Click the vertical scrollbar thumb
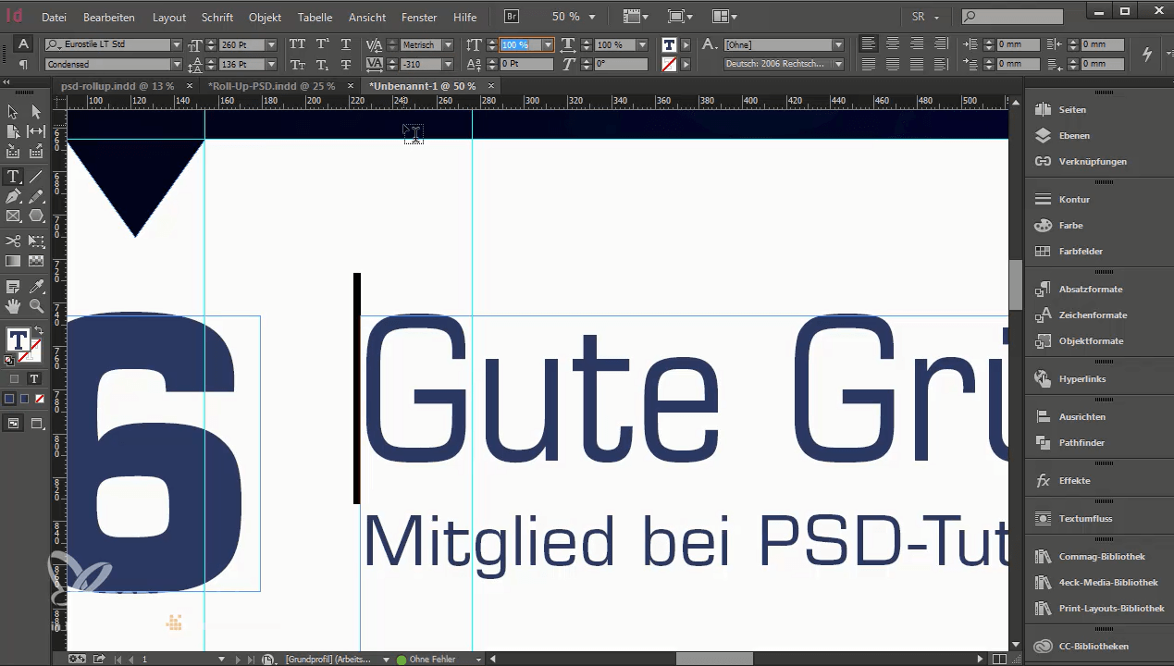The height and width of the screenshot is (666, 1174). click(x=1015, y=285)
